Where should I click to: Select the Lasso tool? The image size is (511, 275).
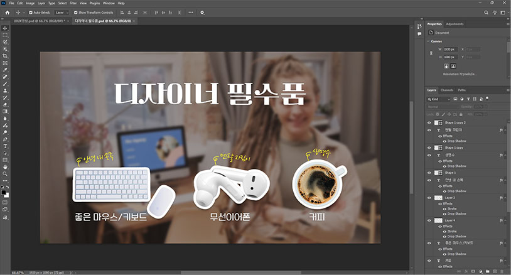tap(5, 42)
